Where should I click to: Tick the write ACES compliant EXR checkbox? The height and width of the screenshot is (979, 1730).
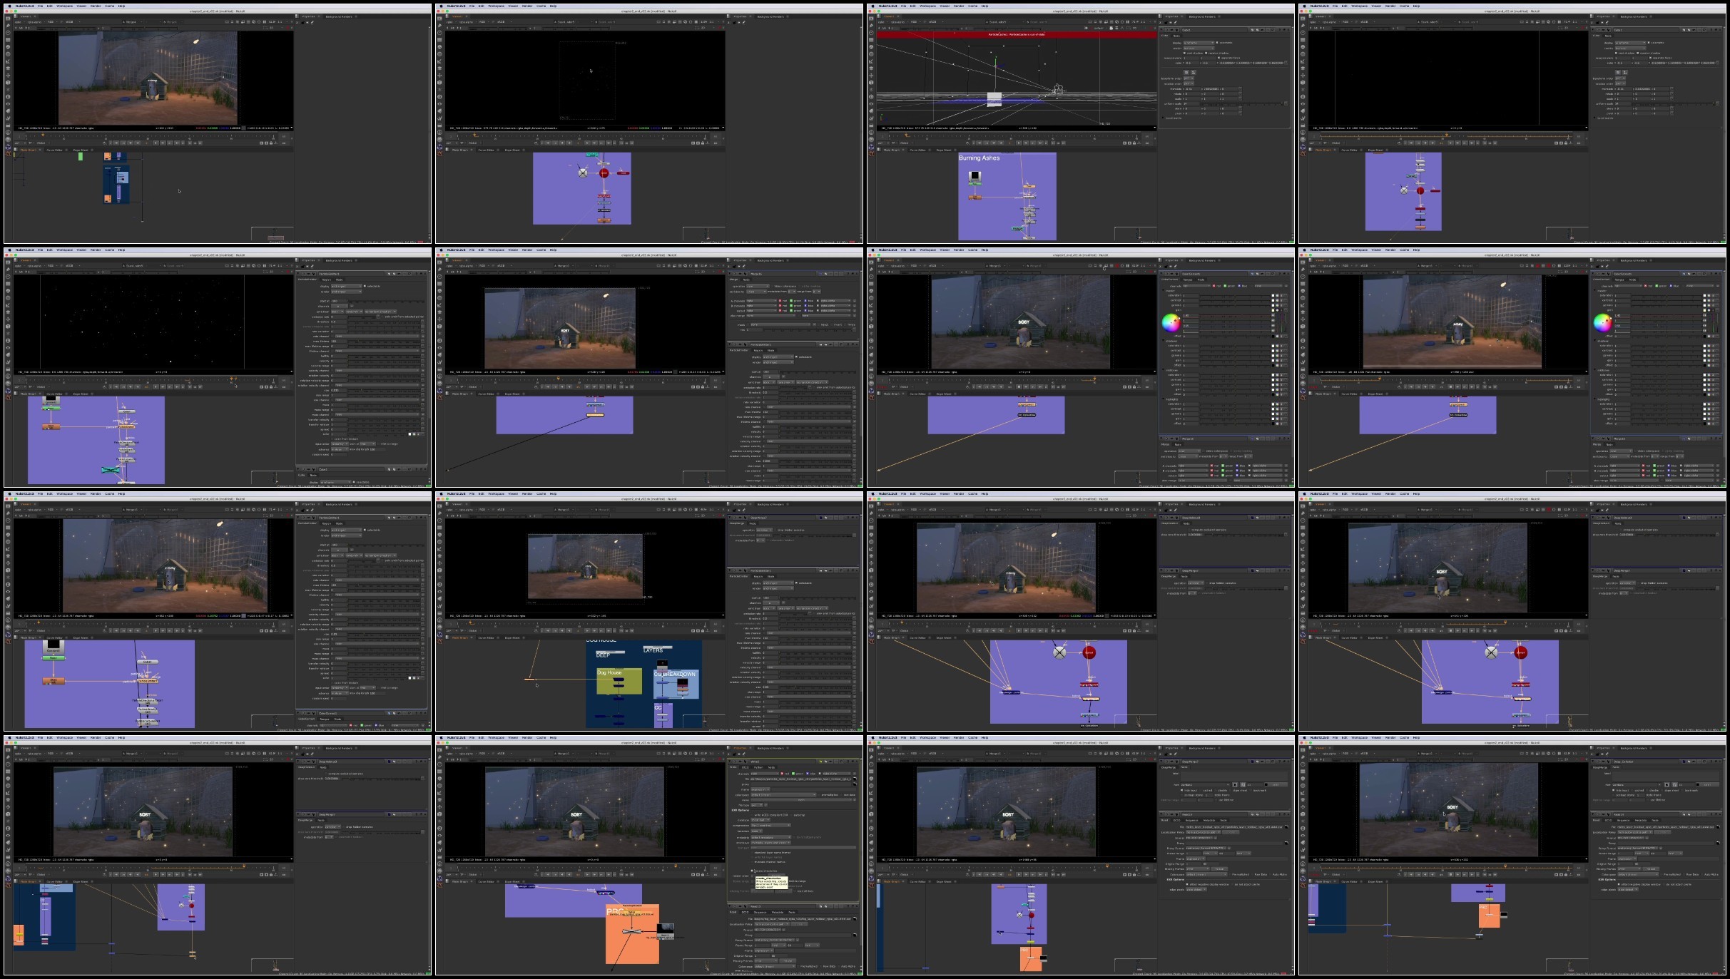pos(752,815)
